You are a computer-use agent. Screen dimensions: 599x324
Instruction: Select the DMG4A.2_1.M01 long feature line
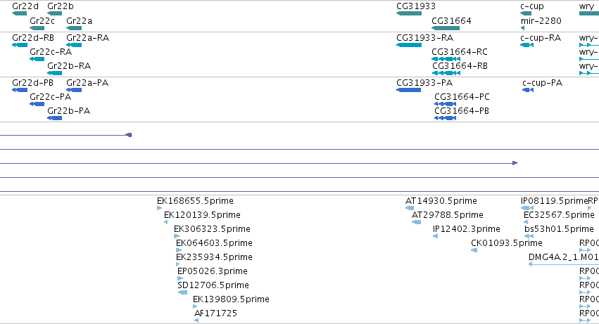[x=564, y=264]
